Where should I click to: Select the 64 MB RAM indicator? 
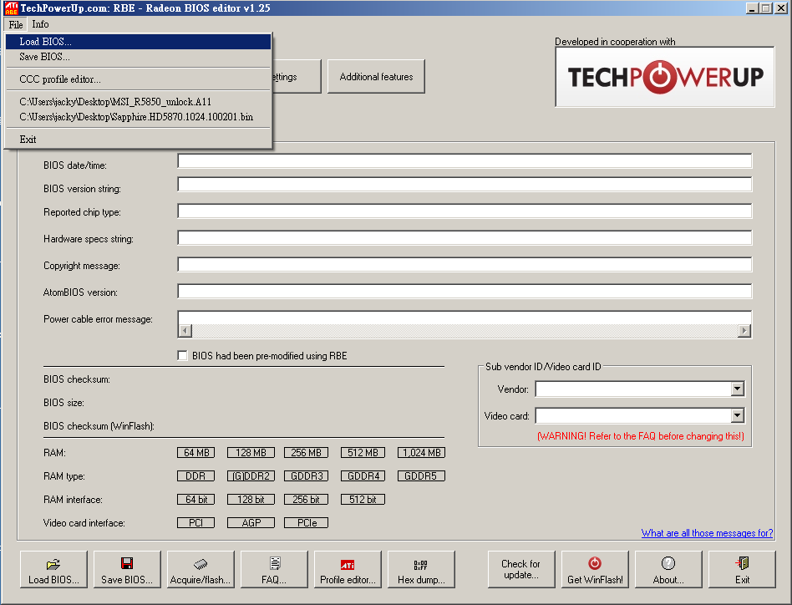click(x=196, y=452)
